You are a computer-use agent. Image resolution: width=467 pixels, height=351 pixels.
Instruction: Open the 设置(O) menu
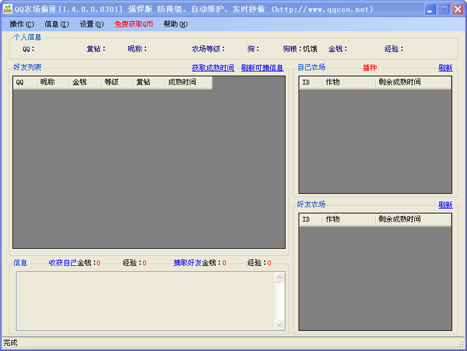(x=92, y=24)
